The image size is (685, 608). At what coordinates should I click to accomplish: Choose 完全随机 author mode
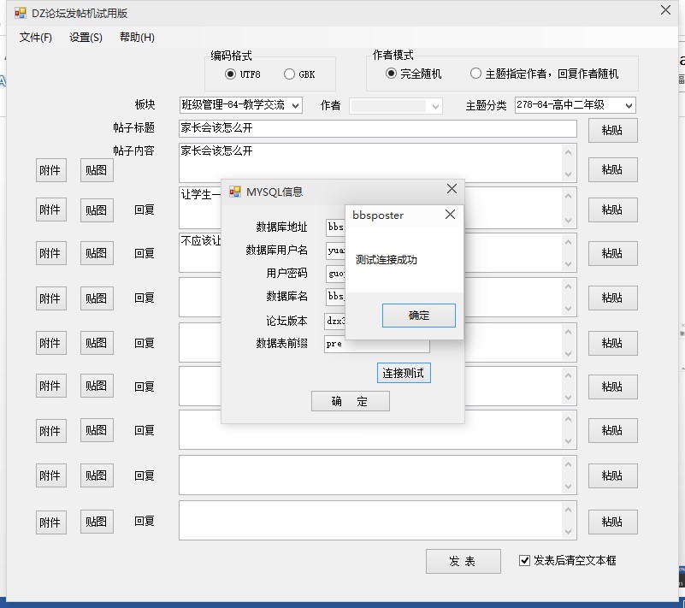[x=391, y=74]
